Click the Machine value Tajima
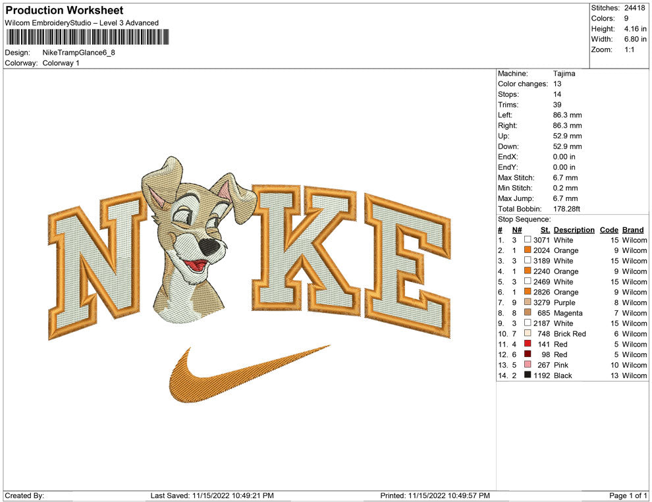Viewport: 652px width, 502px height. pyautogui.click(x=564, y=73)
